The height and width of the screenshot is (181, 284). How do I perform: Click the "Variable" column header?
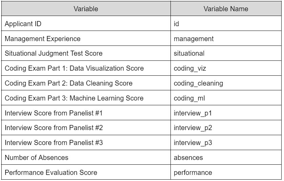pos(86,9)
